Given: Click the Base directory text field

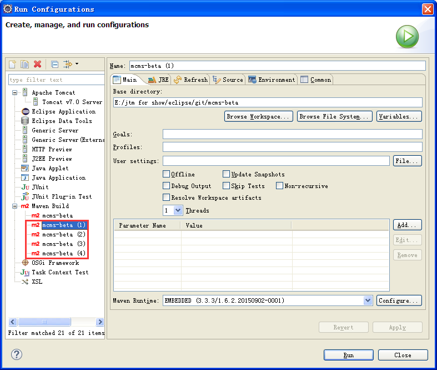Looking at the screenshot, I should pos(268,102).
